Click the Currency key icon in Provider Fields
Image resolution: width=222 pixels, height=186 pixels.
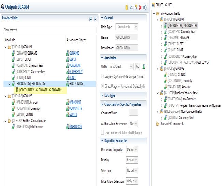(13, 71)
